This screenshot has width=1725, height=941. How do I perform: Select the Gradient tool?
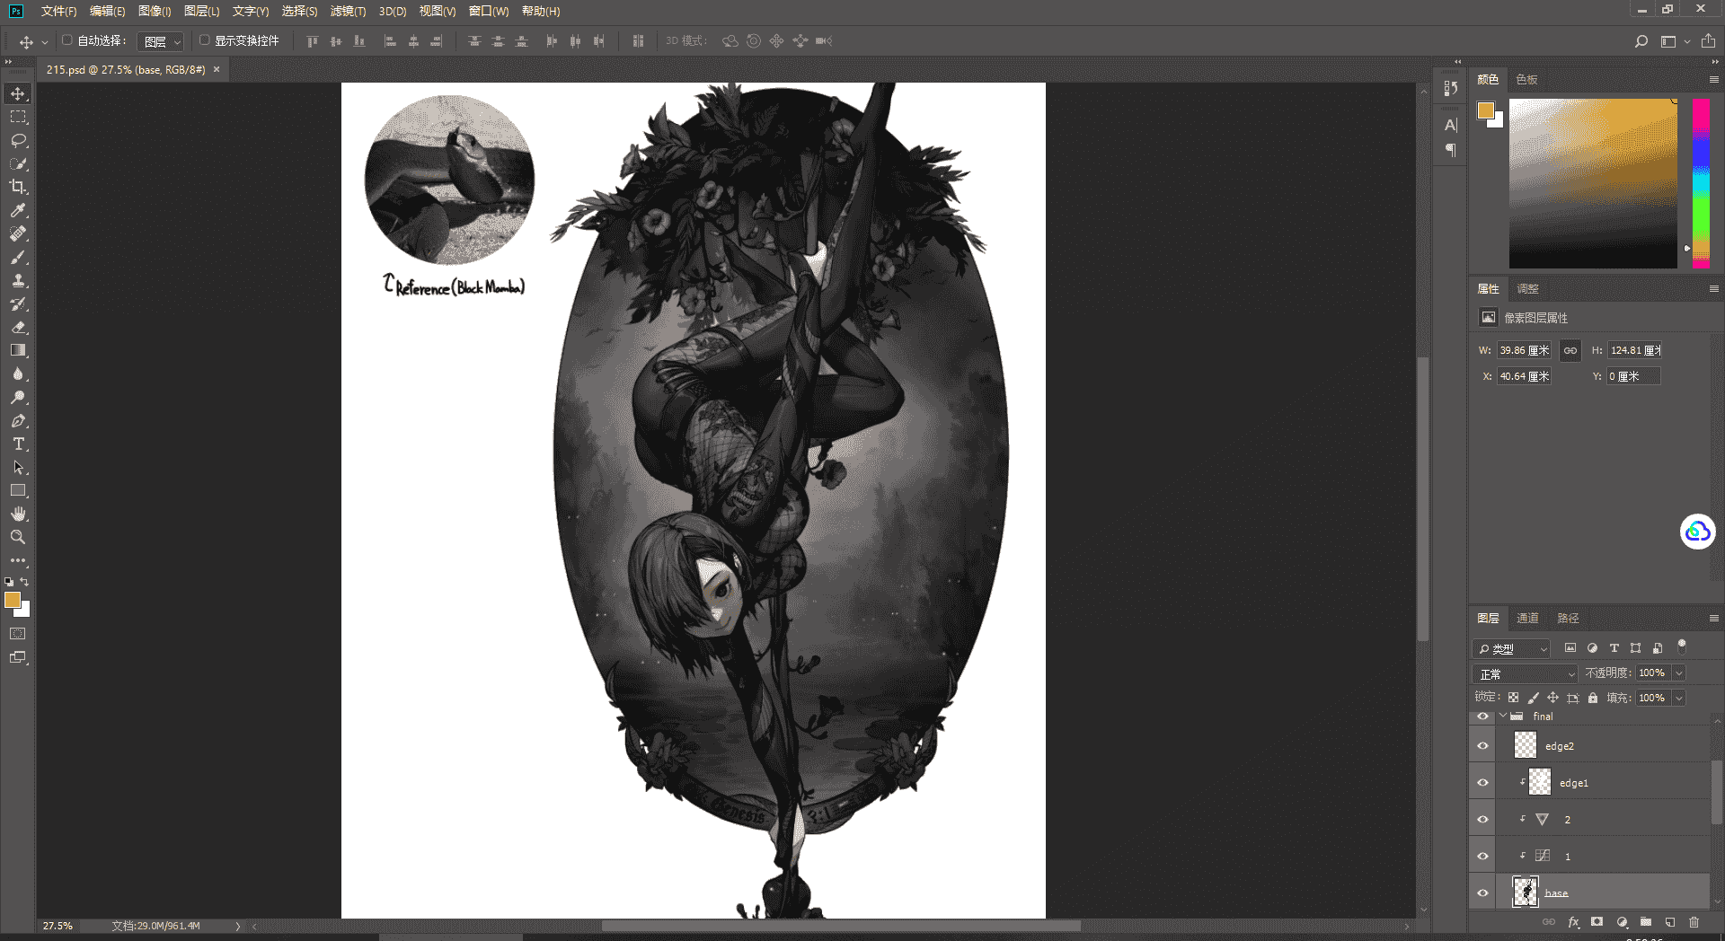point(18,350)
